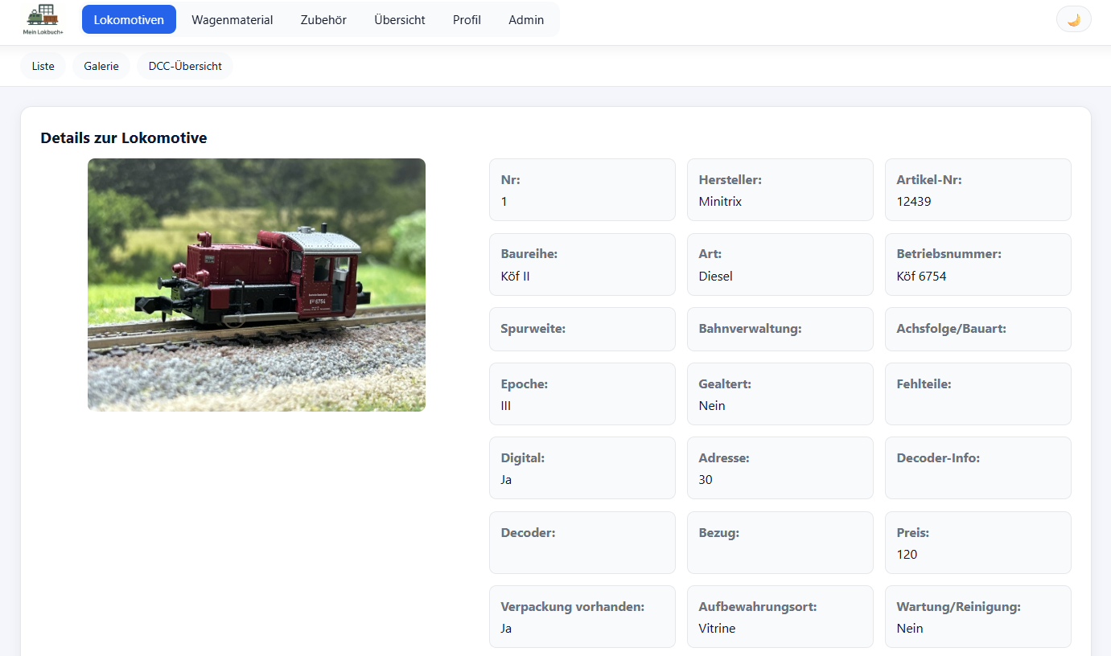Screen dimensions: 1111x656
Task: Click the Spurweite field label
Action: (533, 328)
